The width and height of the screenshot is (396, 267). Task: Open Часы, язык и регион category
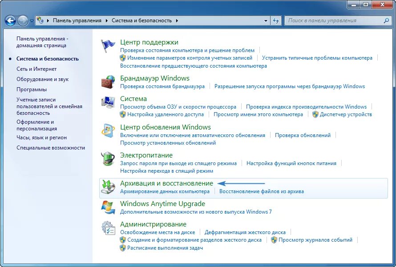(41, 138)
